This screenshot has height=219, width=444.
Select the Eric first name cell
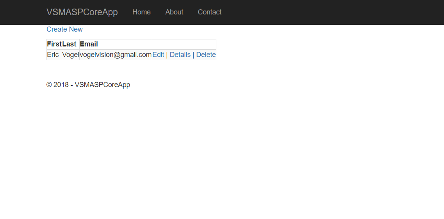53,55
